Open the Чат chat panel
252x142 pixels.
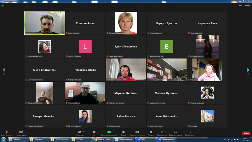[94, 132]
